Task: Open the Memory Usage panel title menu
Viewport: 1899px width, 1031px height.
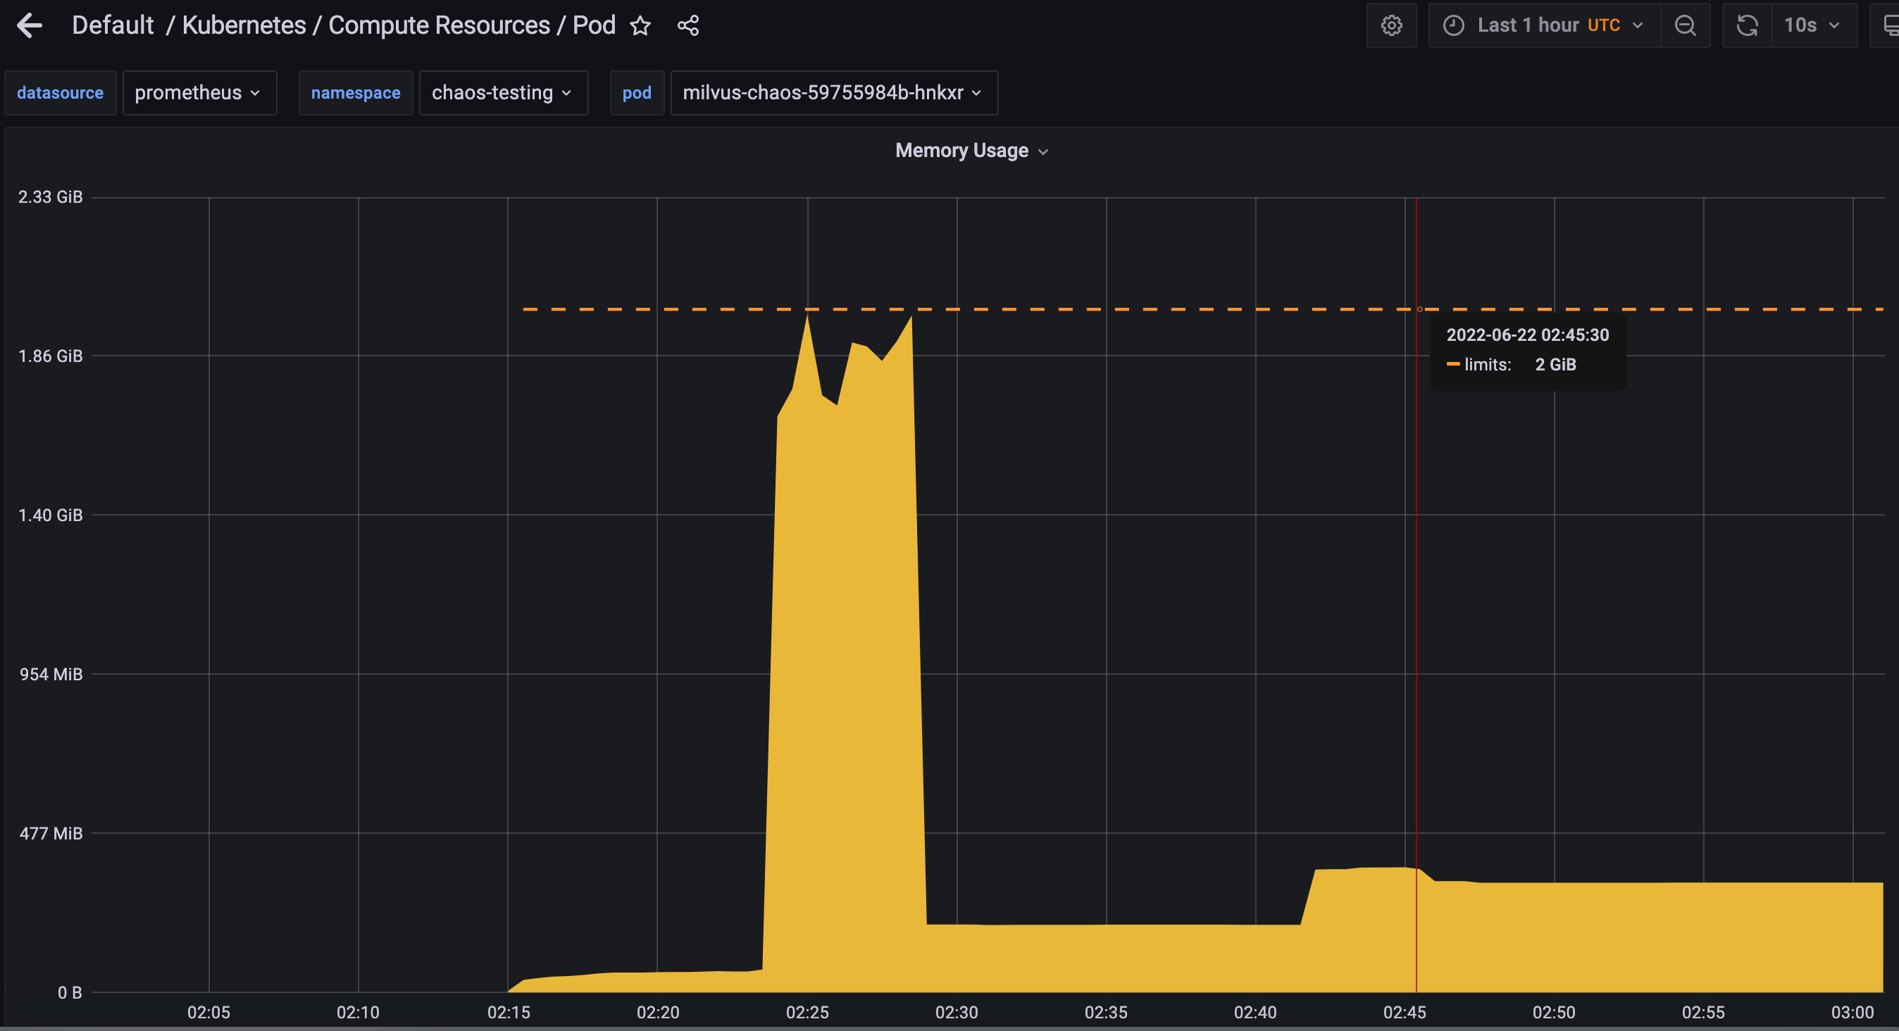Action: click(x=971, y=151)
